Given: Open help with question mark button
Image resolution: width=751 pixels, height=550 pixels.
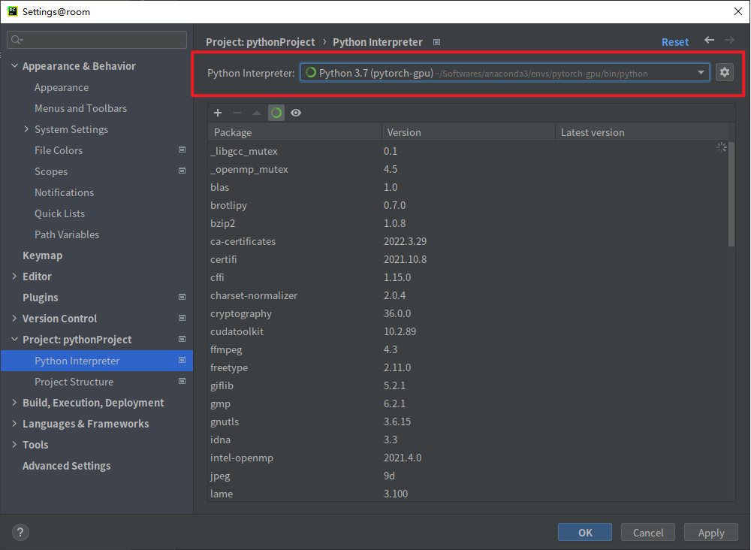Looking at the screenshot, I should coord(20,532).
